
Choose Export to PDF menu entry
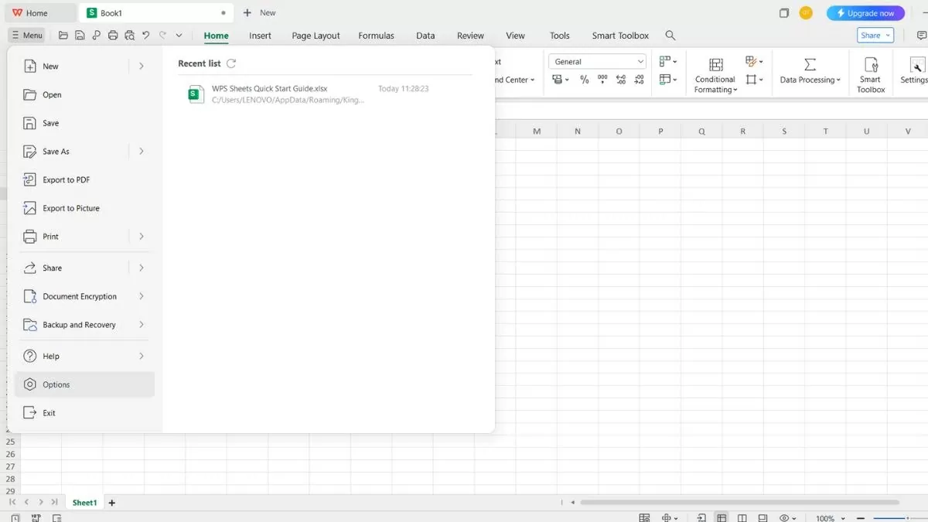(67, 180)
